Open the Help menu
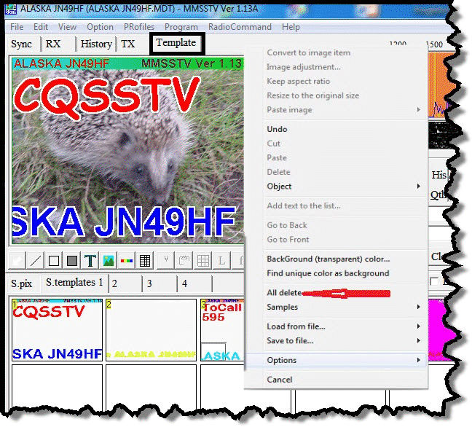Screen dimensions: 472x427 point(291,27)
